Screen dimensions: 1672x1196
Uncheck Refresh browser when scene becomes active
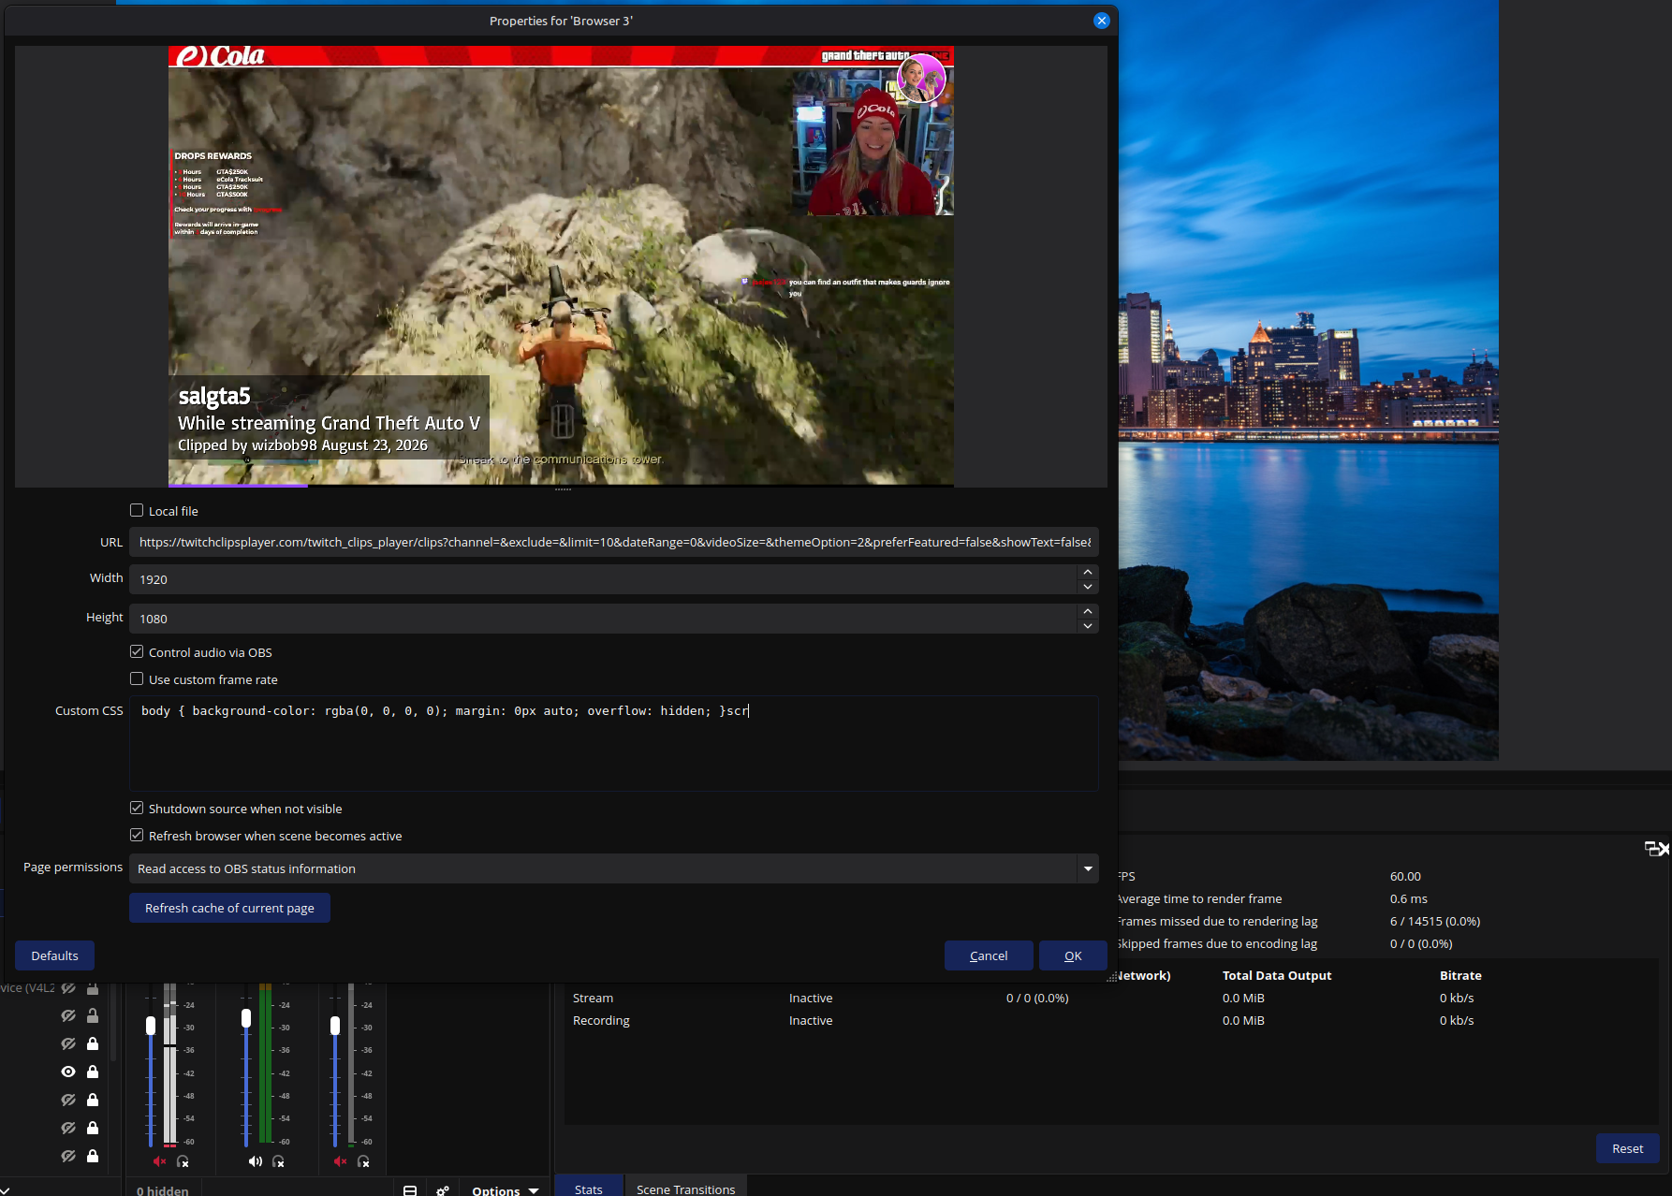[x=137, y=835]
